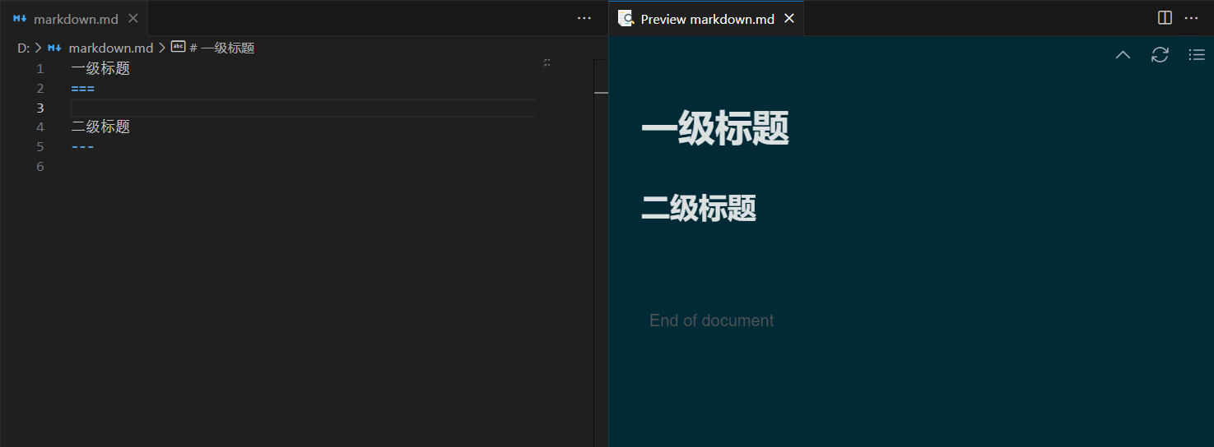
Task: Open the preview table of contents icon
Action: point(1197,55)
